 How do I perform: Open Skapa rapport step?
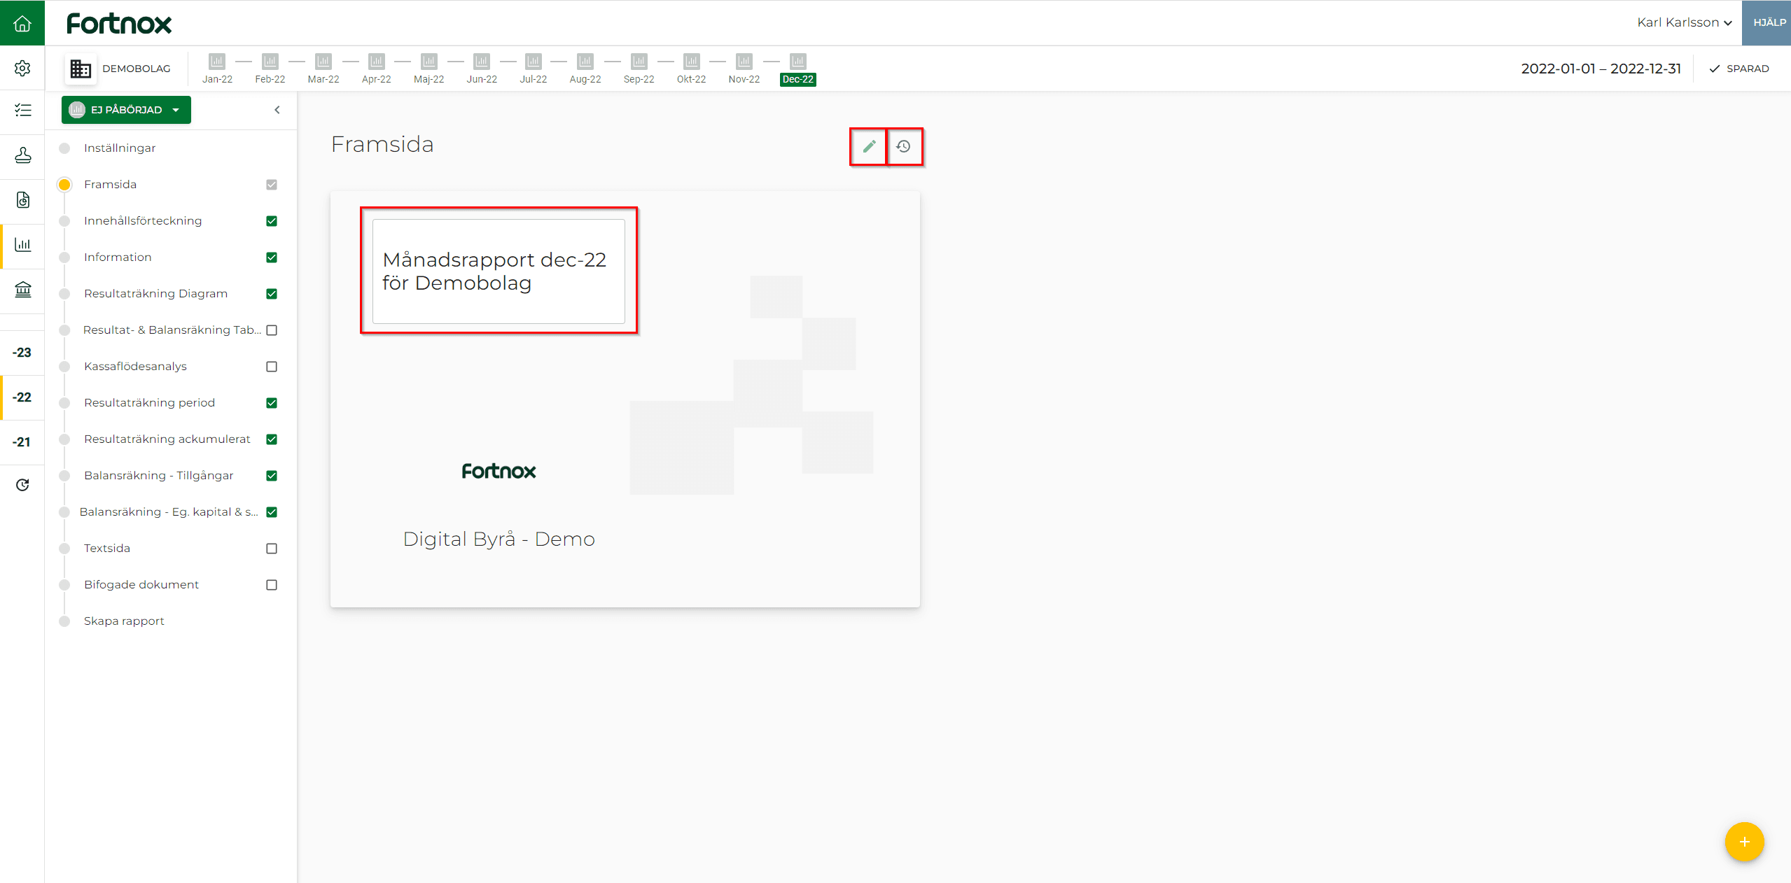[x=124, y=621]
